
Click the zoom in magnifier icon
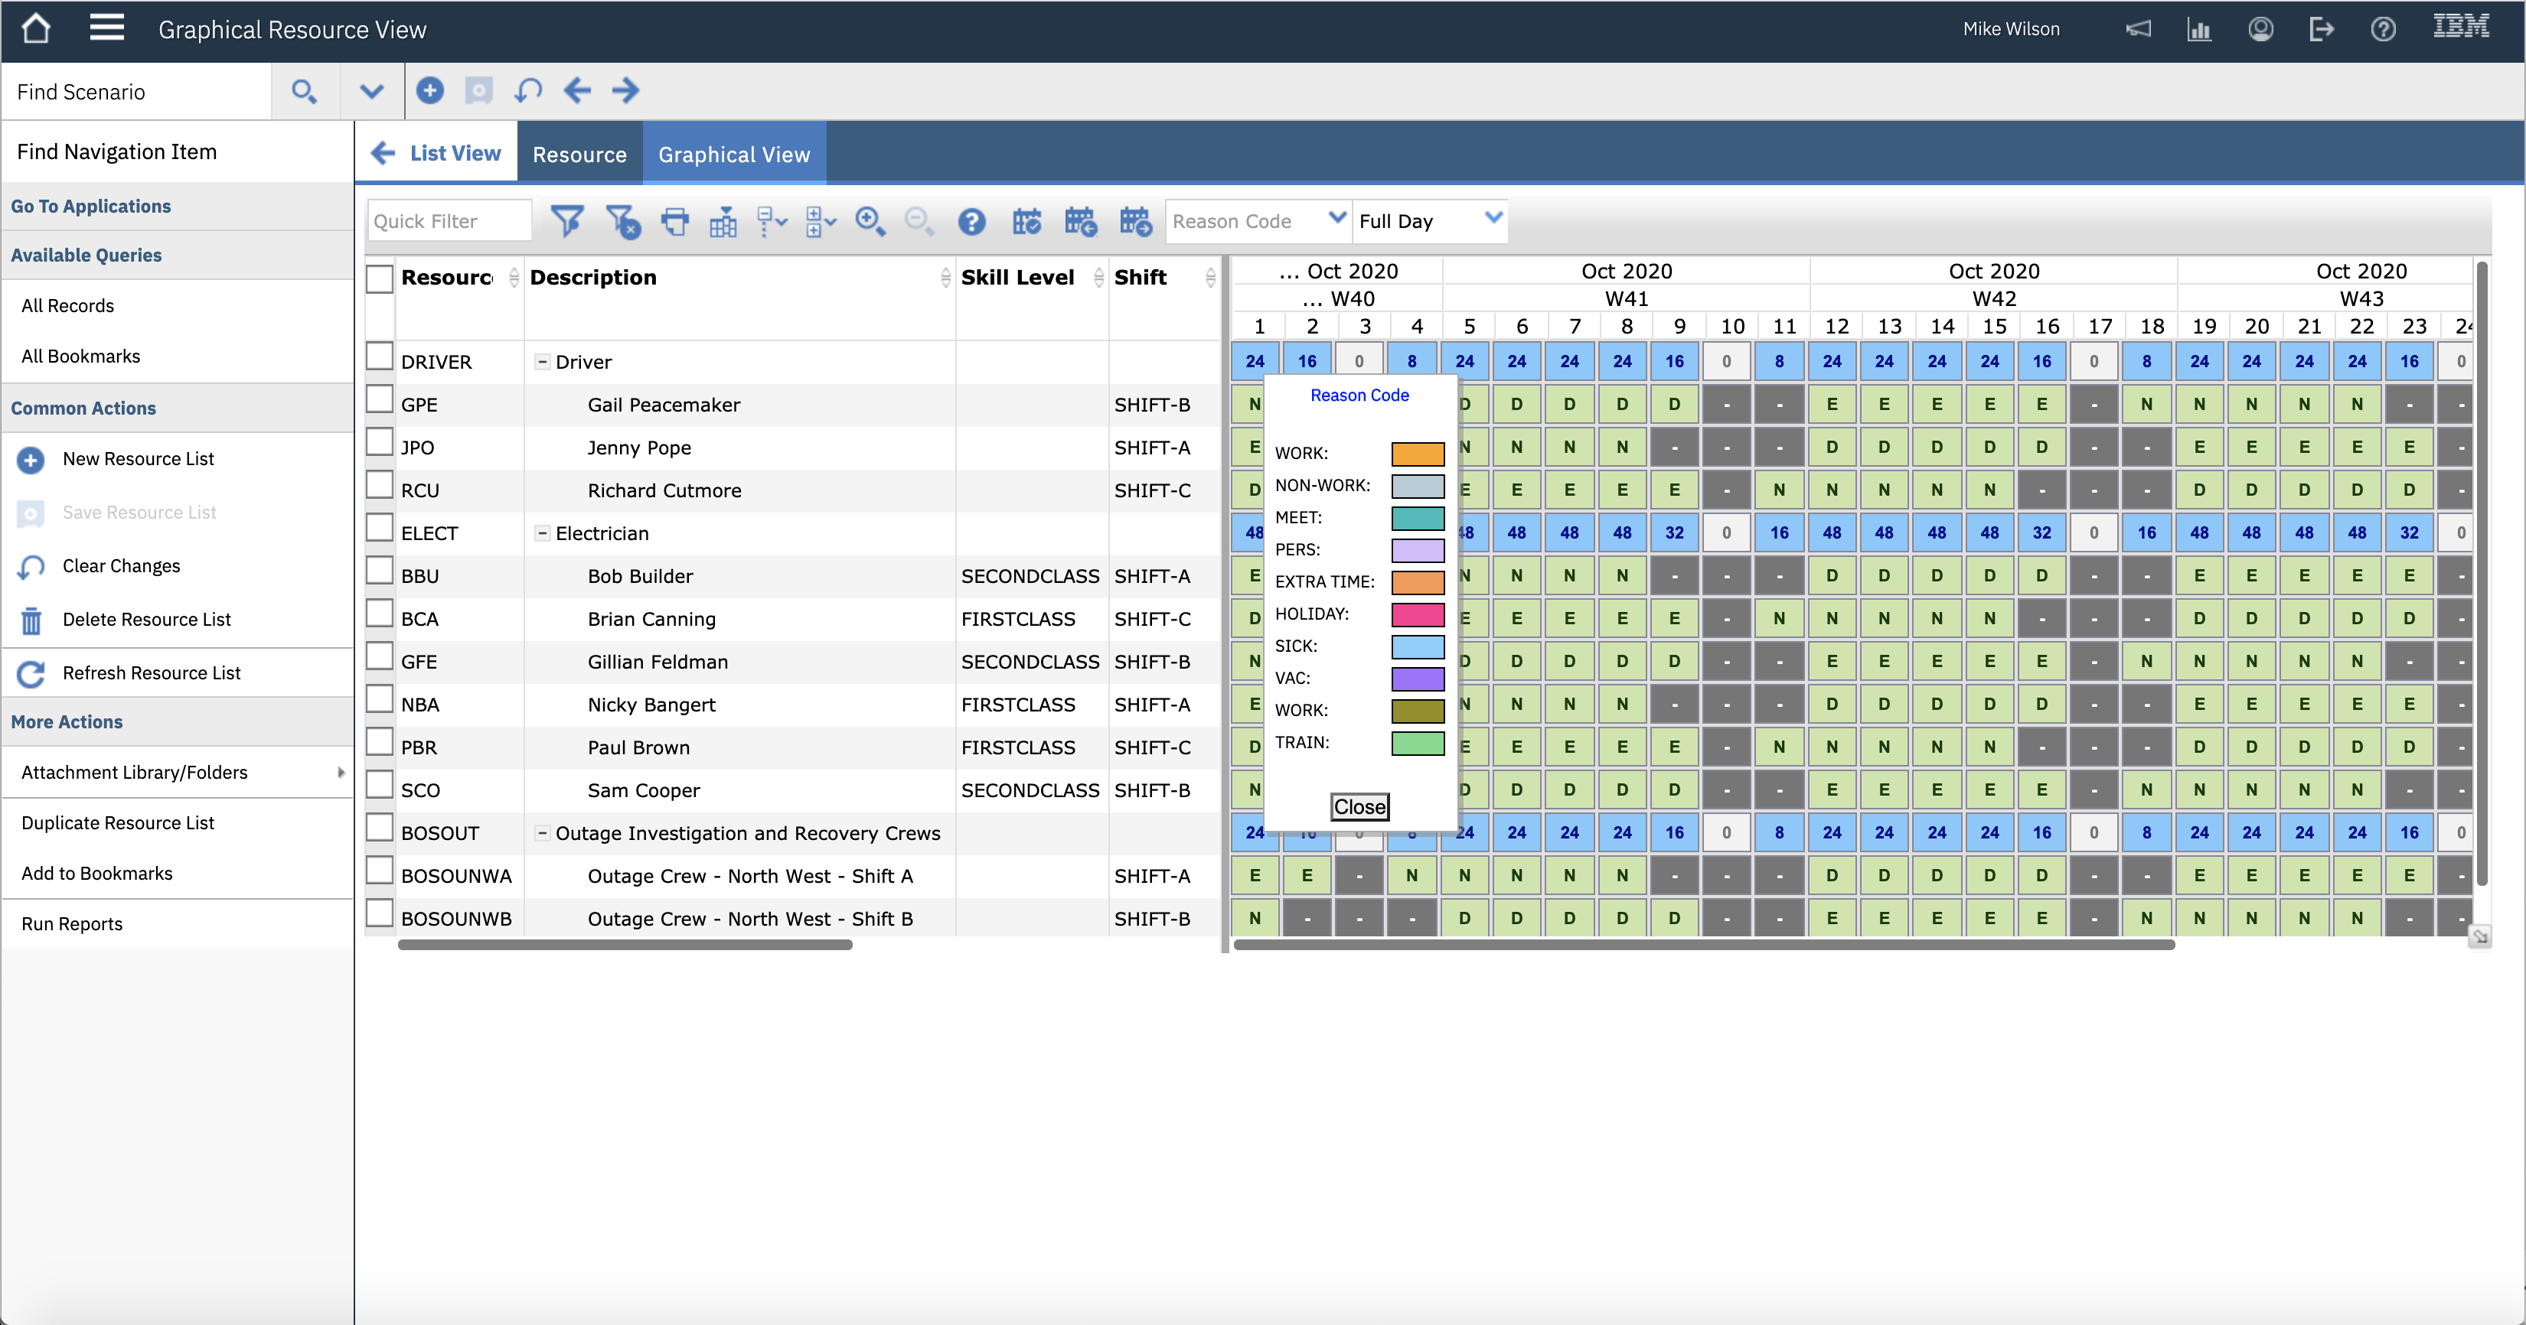870,222
